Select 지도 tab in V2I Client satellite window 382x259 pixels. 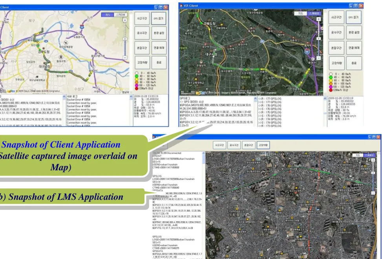click(300, 13)
